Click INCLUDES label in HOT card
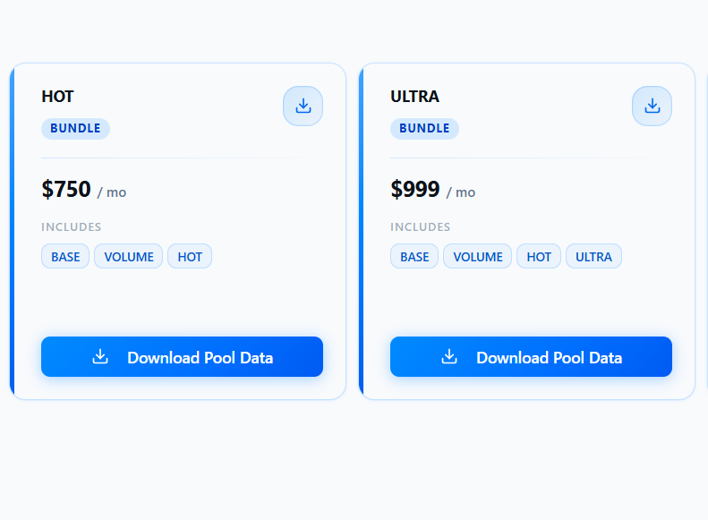The image size is (708, 520). pyautogui.click(x=72, y=227)
